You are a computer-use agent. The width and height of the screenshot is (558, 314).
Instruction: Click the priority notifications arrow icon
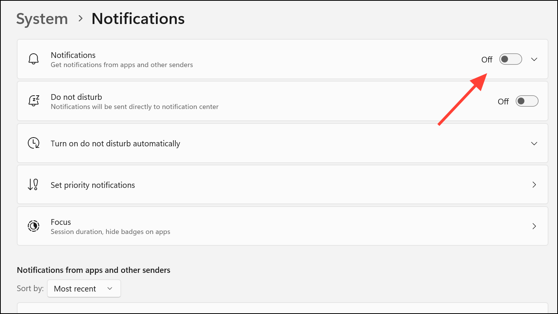point(33,185)
